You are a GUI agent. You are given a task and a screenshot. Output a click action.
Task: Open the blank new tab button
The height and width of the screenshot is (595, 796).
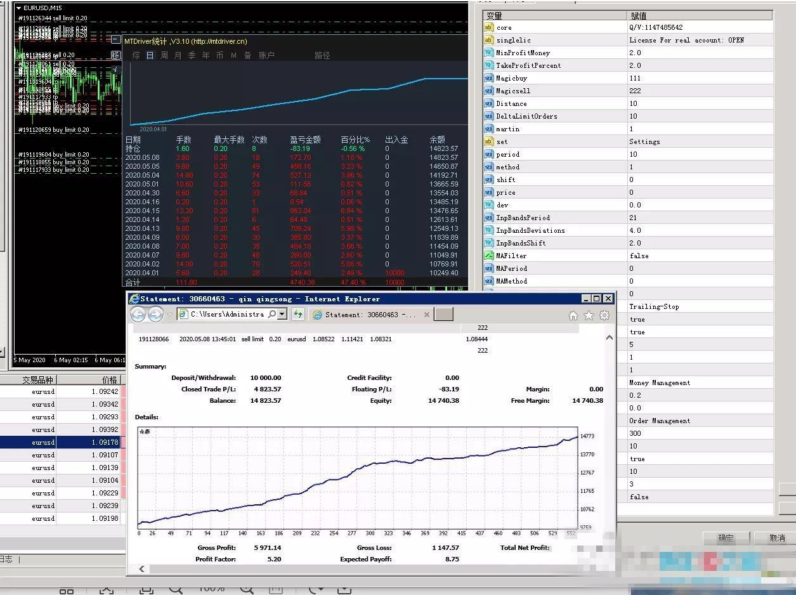pos(443,314)
